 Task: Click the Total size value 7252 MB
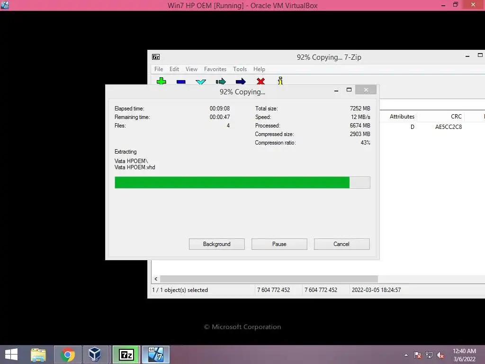[360, 109]
